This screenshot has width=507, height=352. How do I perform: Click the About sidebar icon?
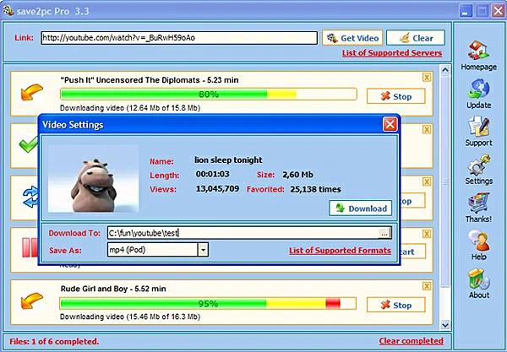(478, 282)
